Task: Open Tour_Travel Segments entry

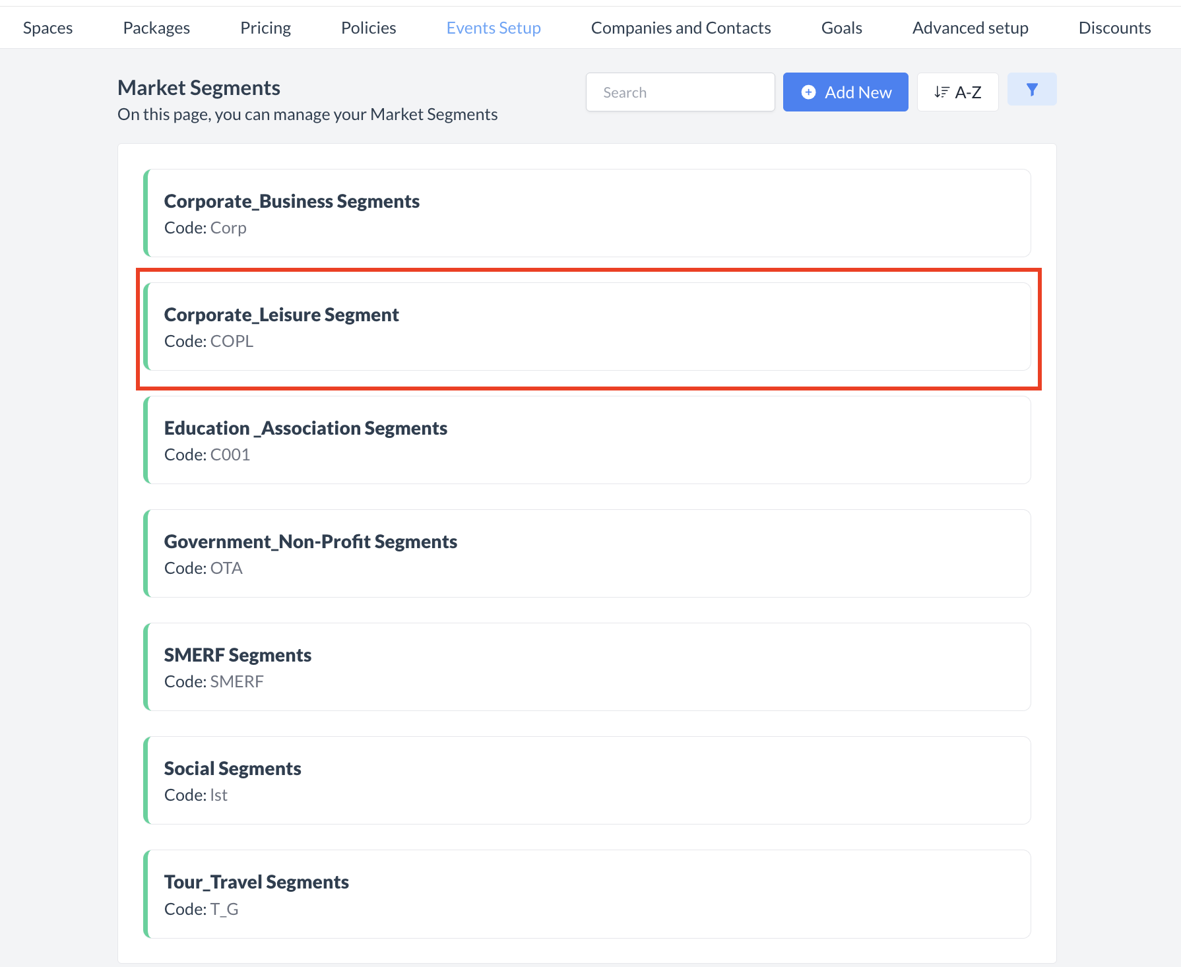Action: (x=587, y=894)
